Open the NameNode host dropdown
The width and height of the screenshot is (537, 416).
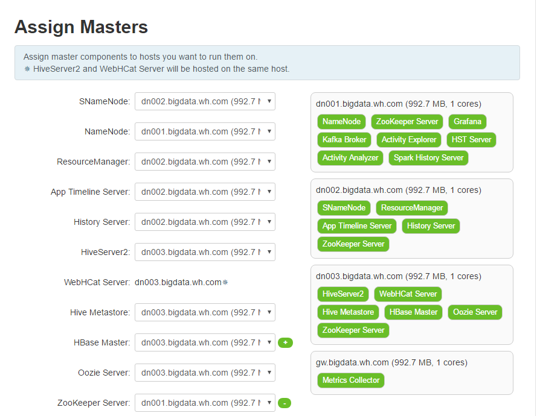click(x=205, y=131)
